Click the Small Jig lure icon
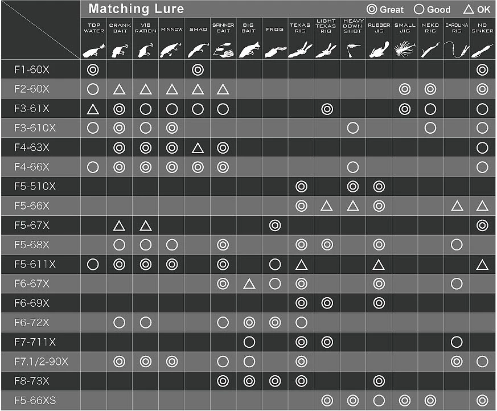 tap(405, 50)
